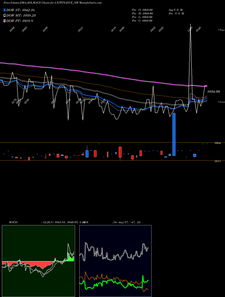The image size is (225, 297).
Task: Click the 'Pre L: 1060.00' value
Action: point(142,17)
